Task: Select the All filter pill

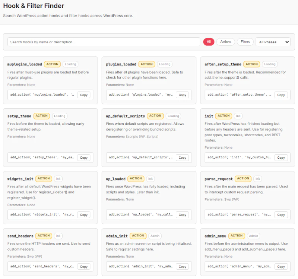Action: [x=209, y=42]
